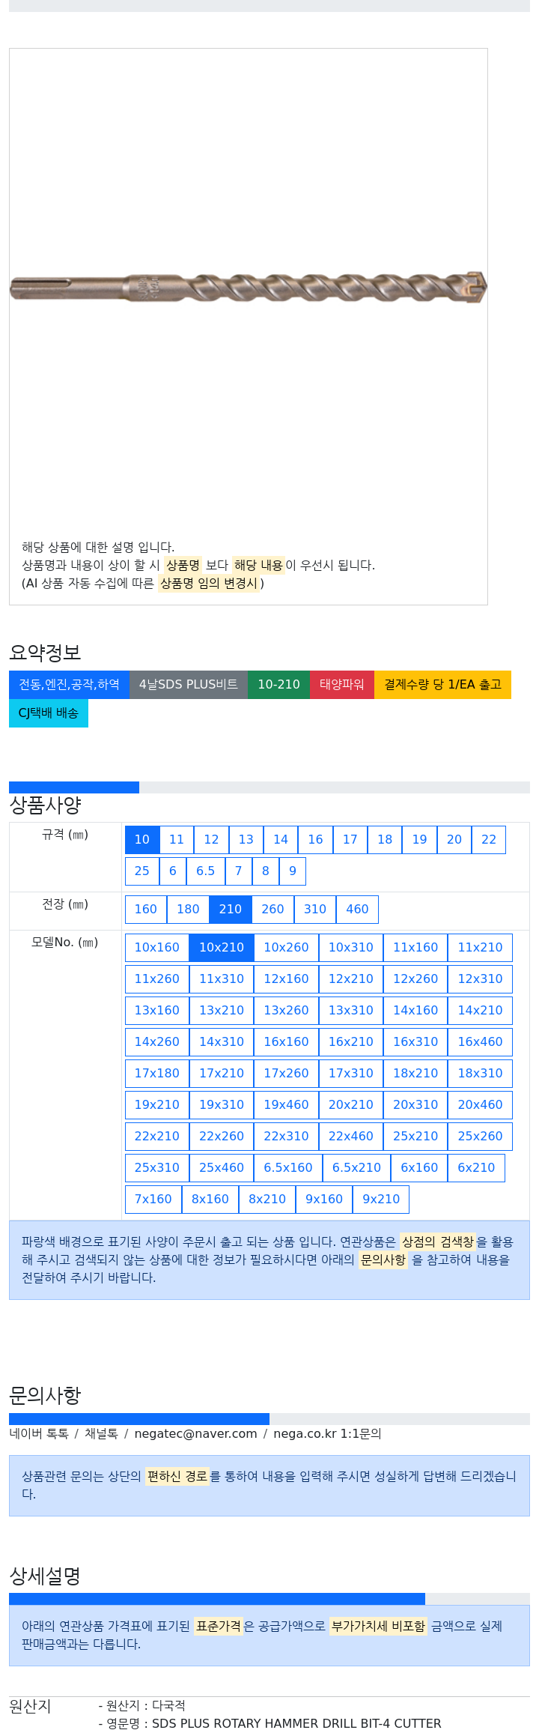The image size is (539, 1733).
Task: Click the 4날SDS PLUS비트 tag
Action: [189, 684]
